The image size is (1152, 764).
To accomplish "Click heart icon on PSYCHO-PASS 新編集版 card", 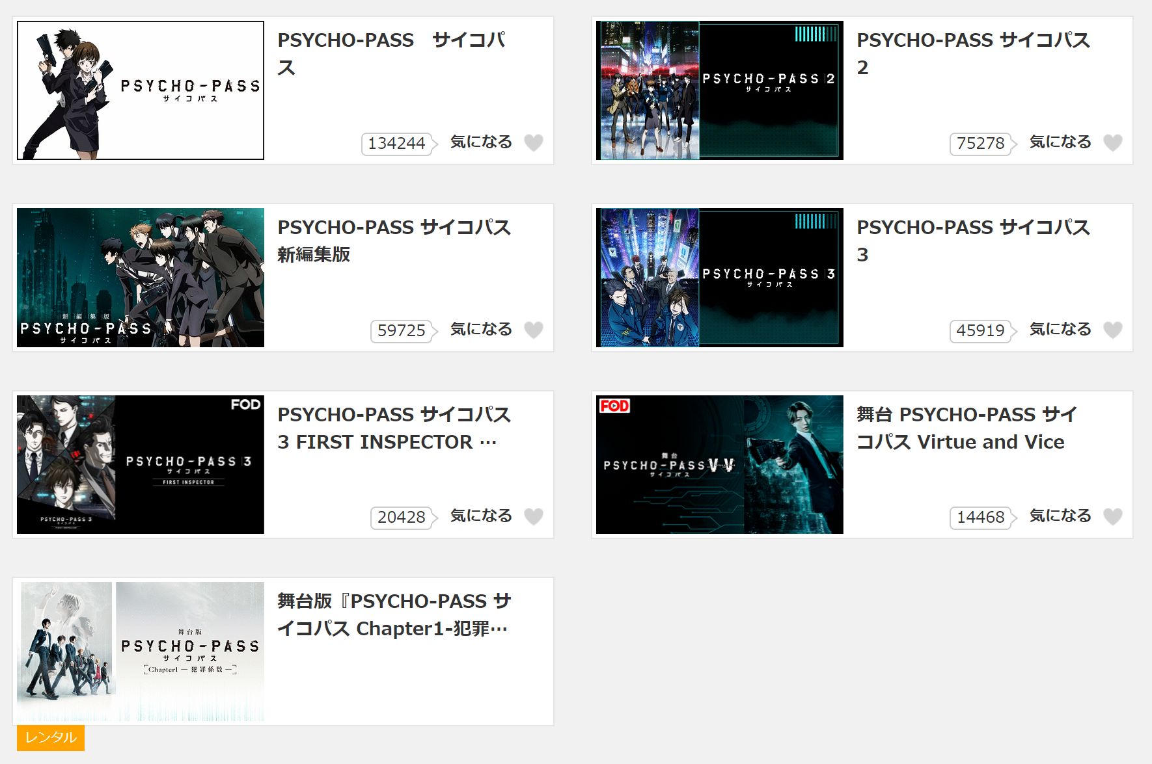I will point(534,330).
